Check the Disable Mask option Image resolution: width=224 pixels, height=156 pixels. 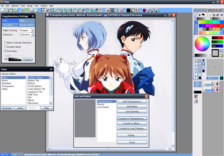(5, 47)
